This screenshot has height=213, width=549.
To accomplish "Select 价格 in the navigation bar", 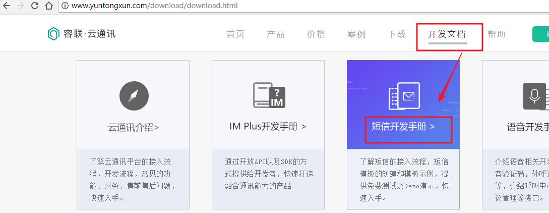I will (x=316, y=34).
